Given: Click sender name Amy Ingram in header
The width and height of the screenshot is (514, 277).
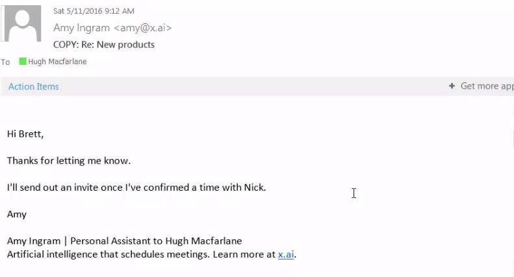Looking at the screenshot, I should (83, 28).
